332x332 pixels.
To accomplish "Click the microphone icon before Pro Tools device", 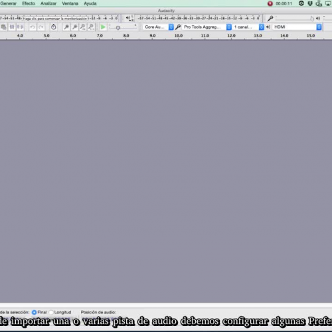I will tap(178, 27).
